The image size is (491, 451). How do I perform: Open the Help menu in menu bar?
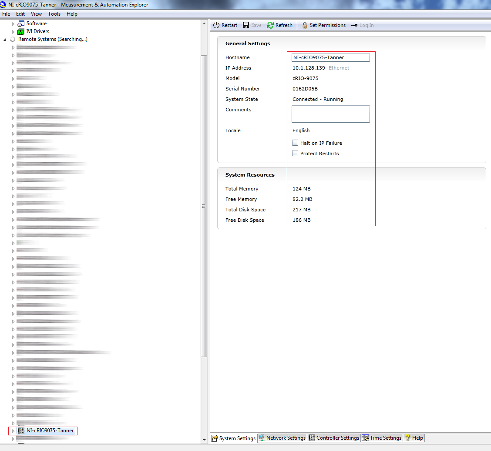tap(72, 14)
